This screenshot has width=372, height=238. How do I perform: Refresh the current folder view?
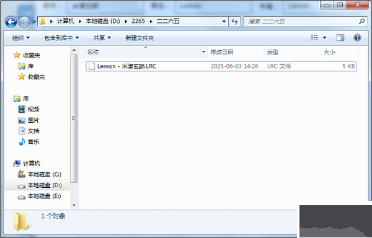click(234, 22)
